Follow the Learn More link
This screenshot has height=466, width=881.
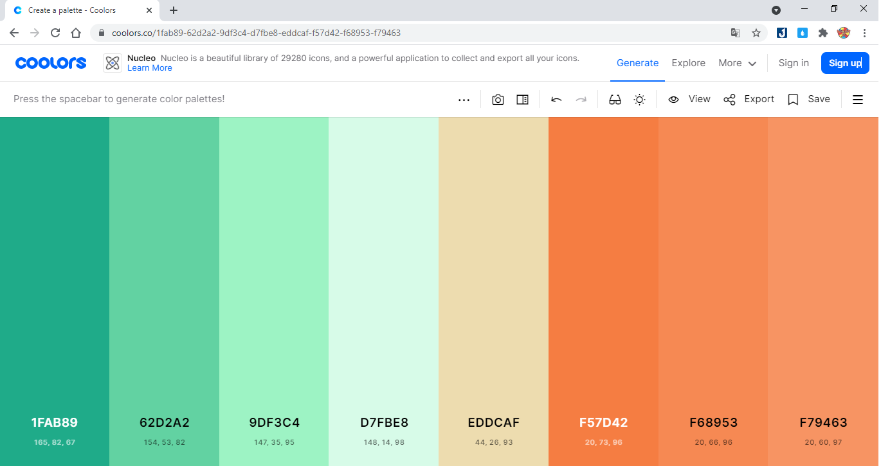[150, 68]
